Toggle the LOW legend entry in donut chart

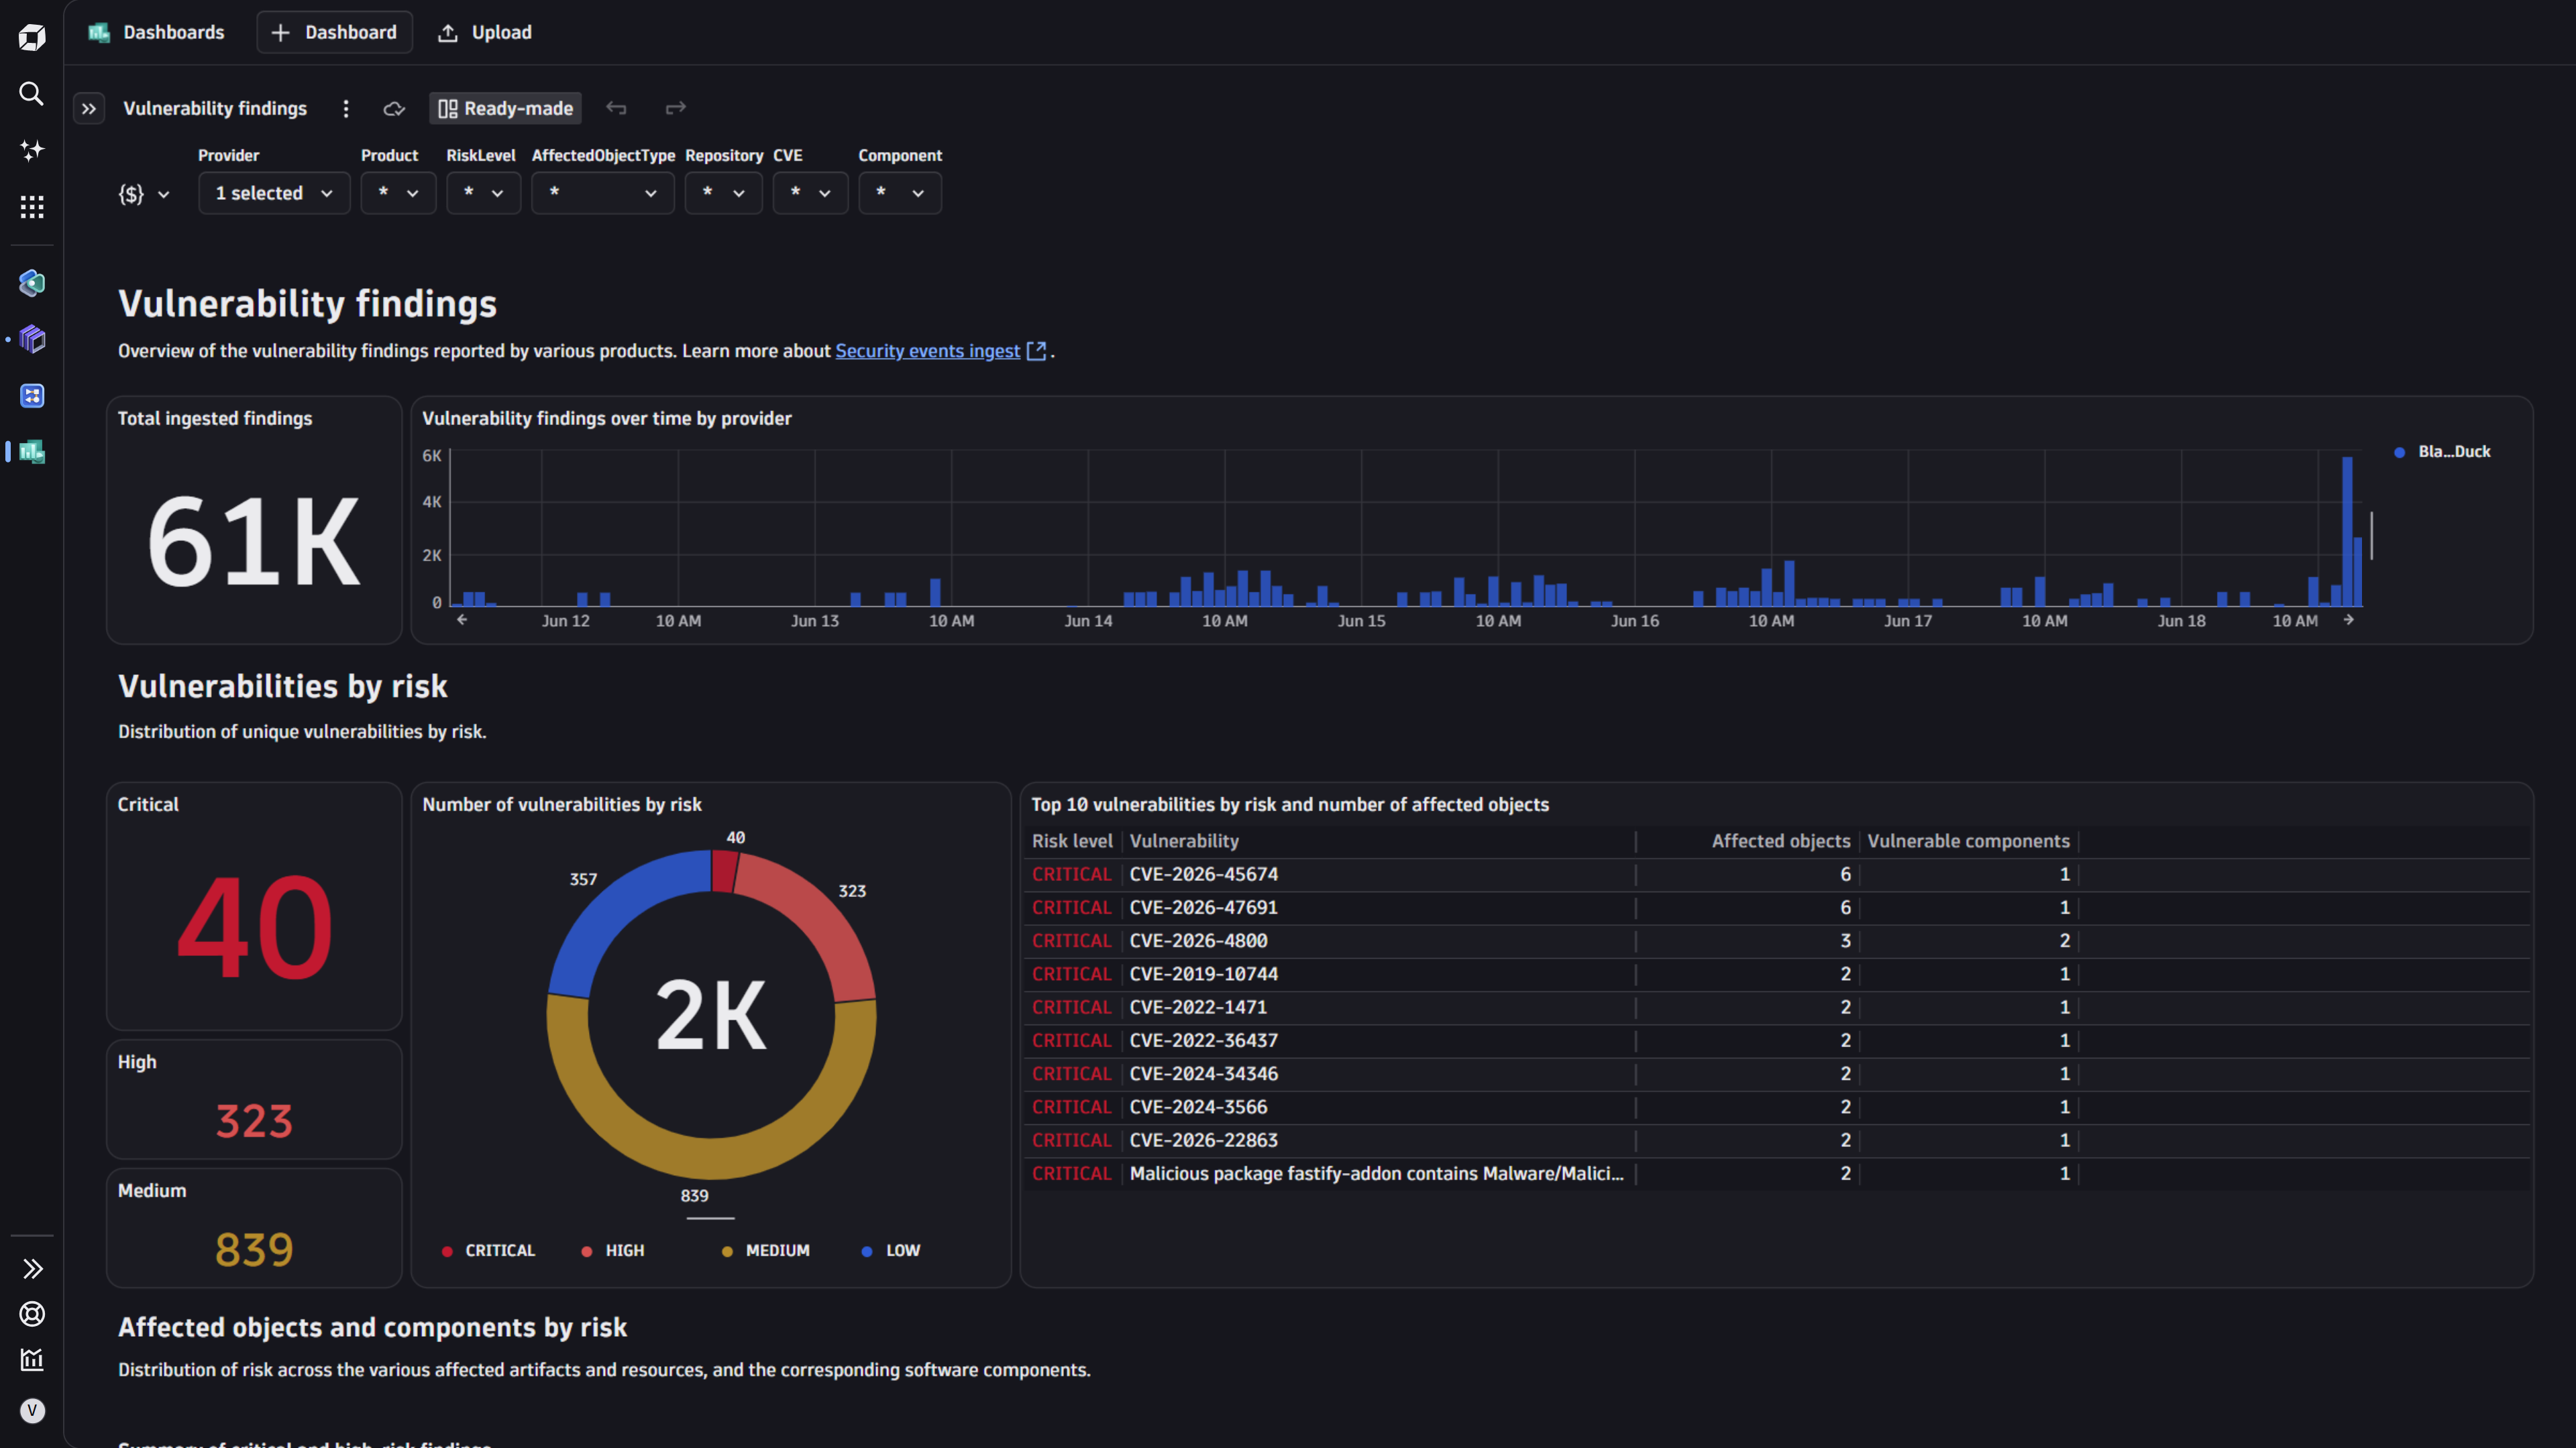[890, 1250]
